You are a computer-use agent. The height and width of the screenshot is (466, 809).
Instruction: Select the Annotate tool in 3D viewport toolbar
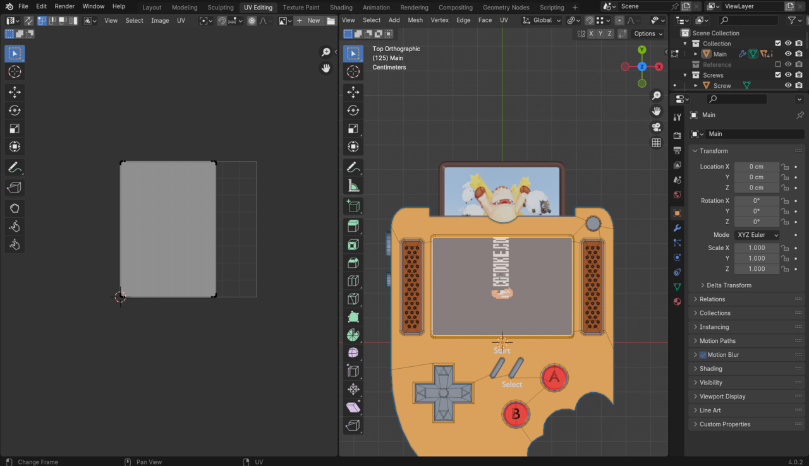[x=353, y=167]
